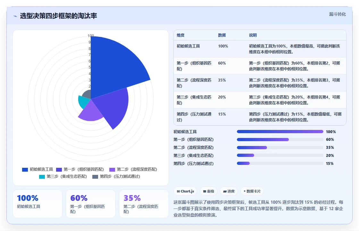Click description mentioning 本组数值最低
Screen dimensions: 359x231
click(x=295, y=117)
